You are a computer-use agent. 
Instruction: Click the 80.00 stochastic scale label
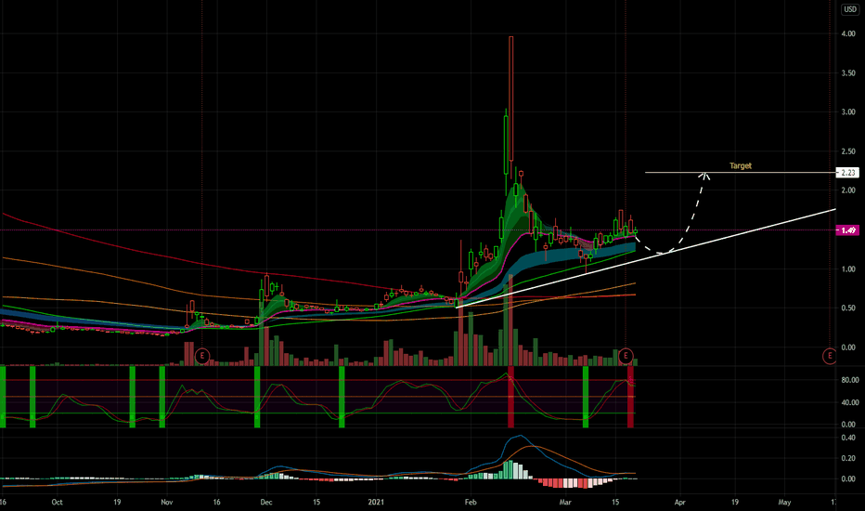click(x=849, y=380)
